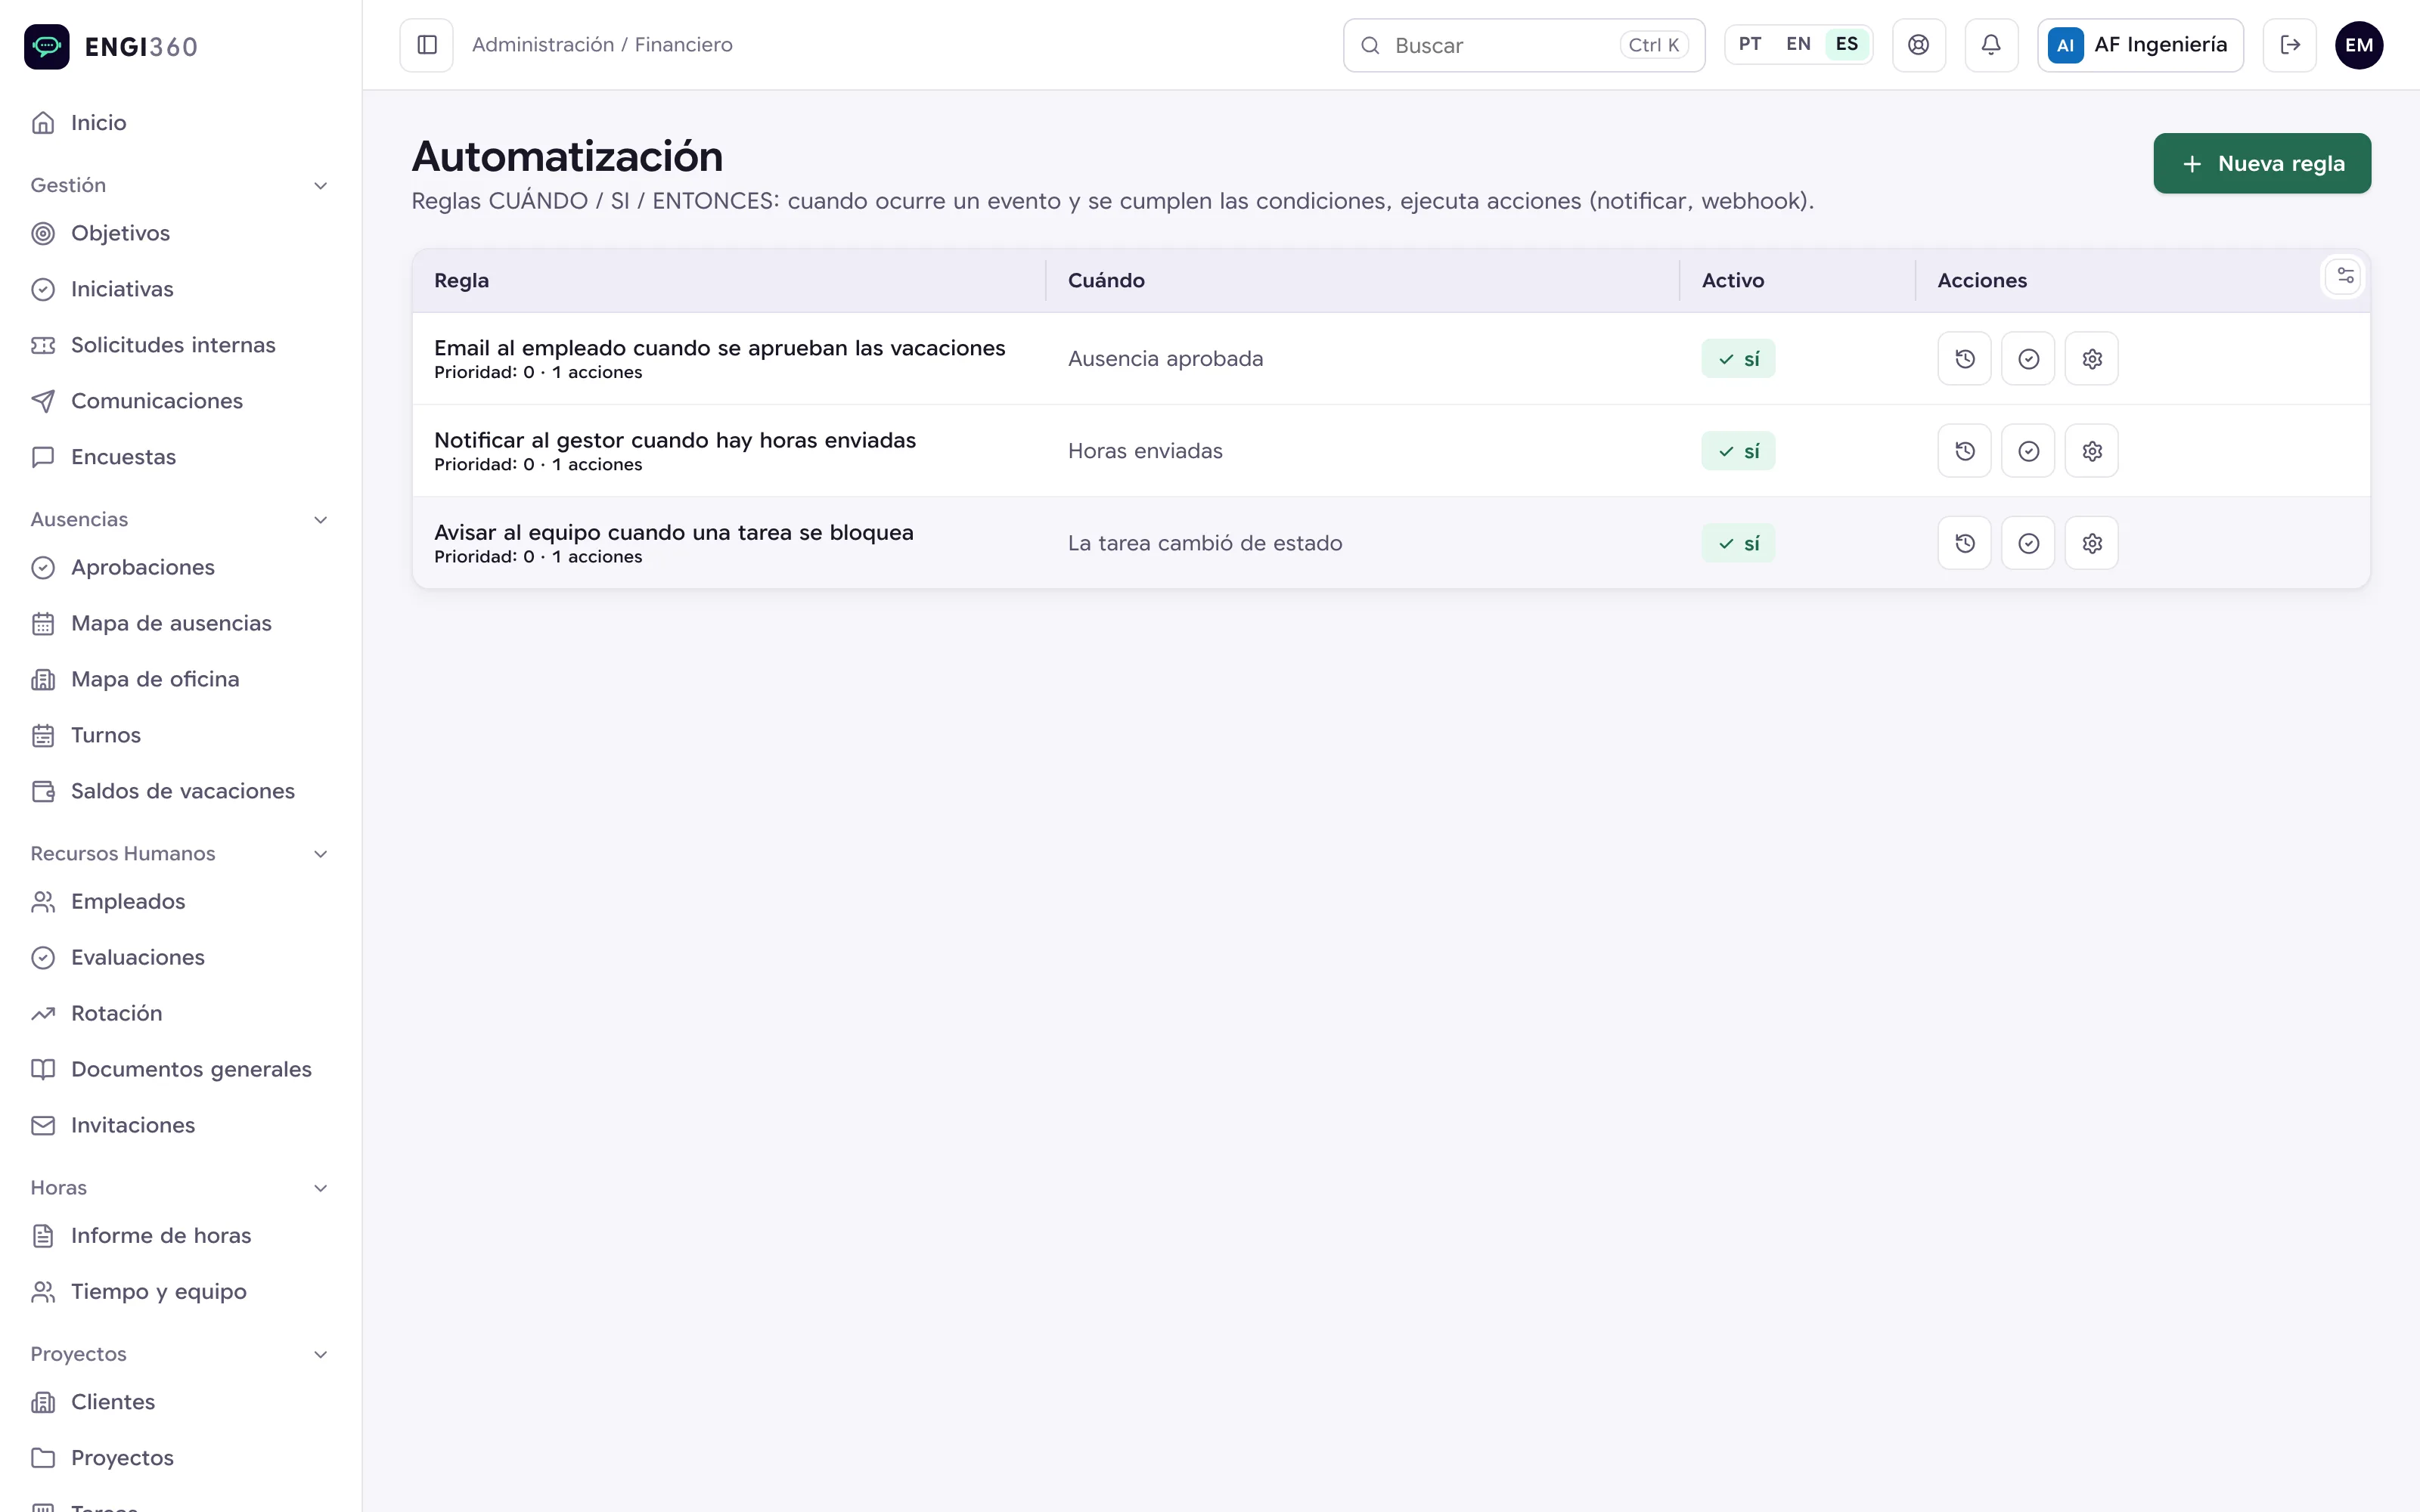This screenshot has height=1512, width=2420.
Task: Open Evaluaciones page
Action: 180,957
